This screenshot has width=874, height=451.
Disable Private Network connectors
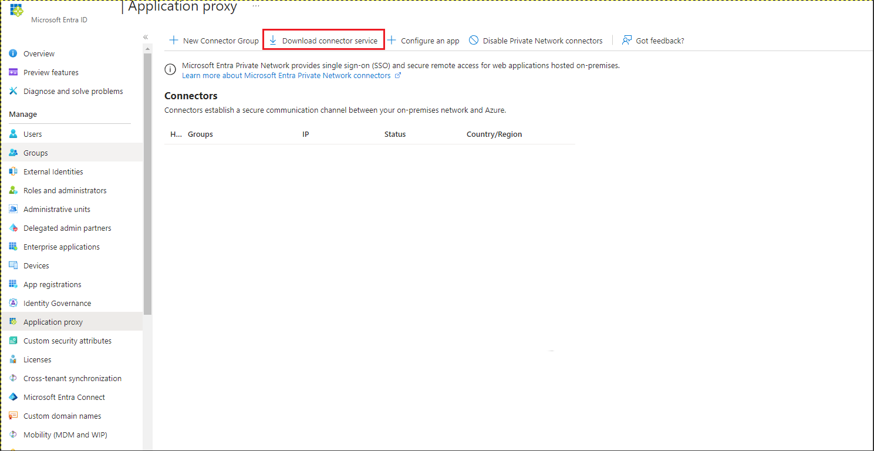click(x=536, y=41)
